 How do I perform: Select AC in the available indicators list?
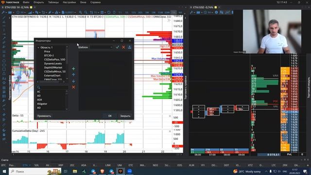coord(39,92)
